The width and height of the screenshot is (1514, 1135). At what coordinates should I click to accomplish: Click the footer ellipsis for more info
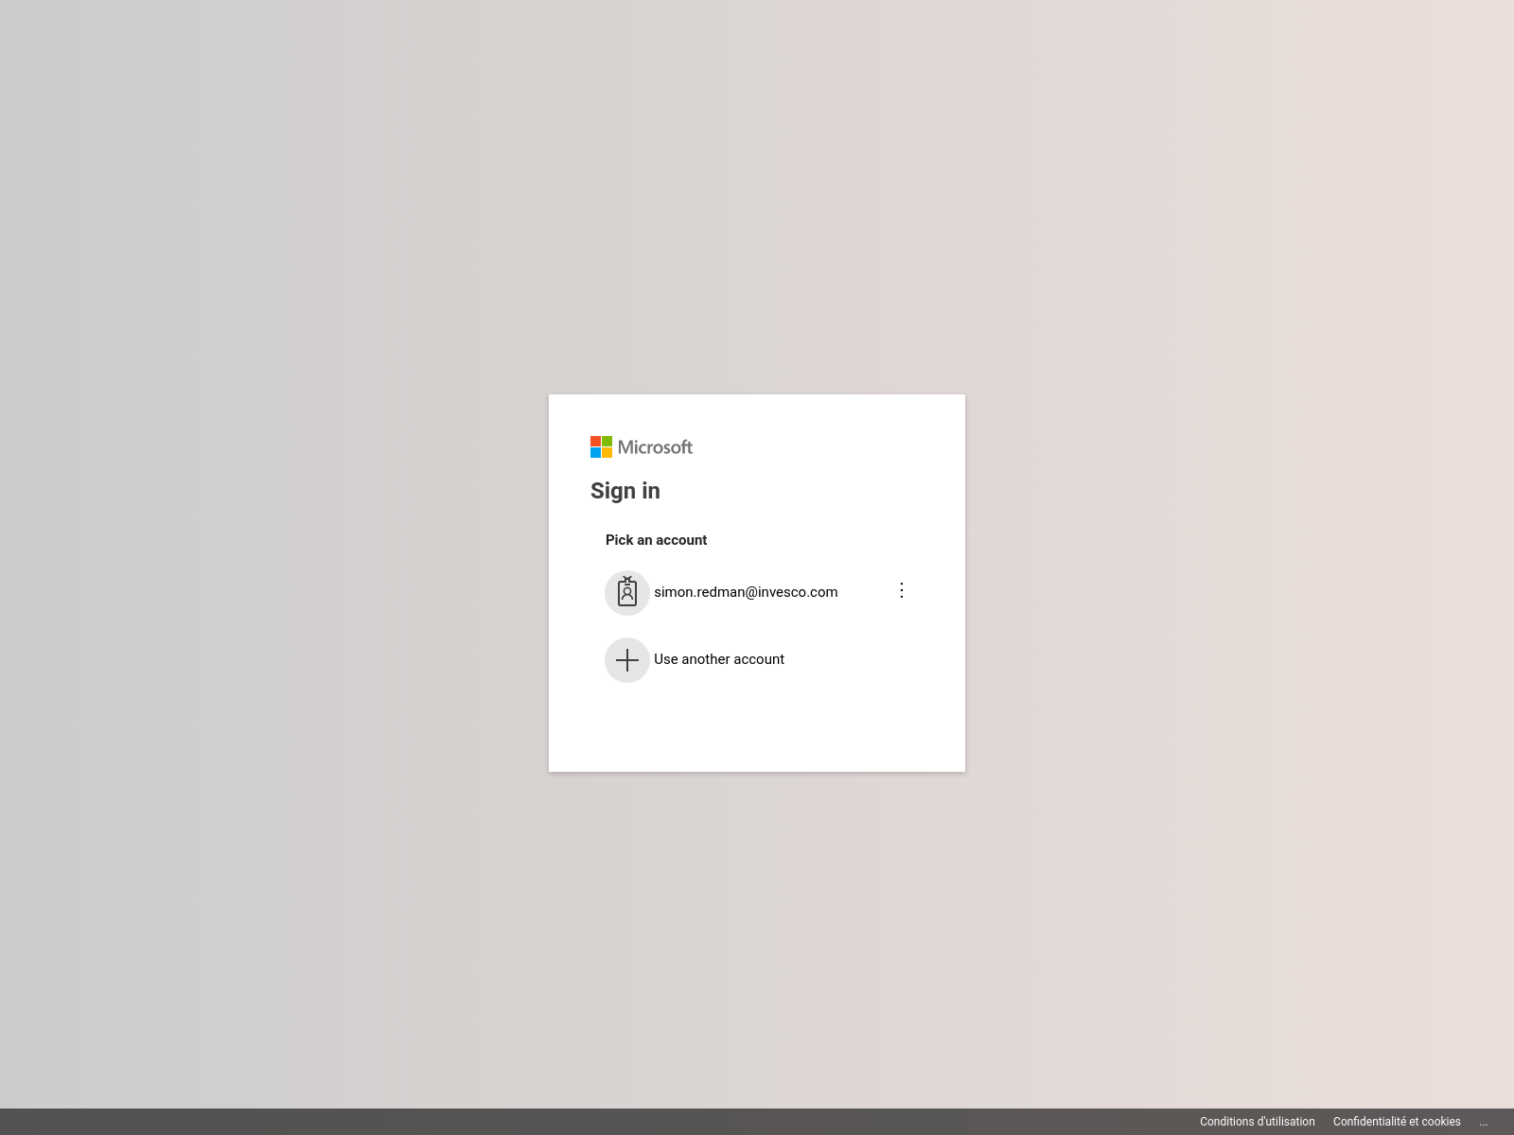1484,1122
